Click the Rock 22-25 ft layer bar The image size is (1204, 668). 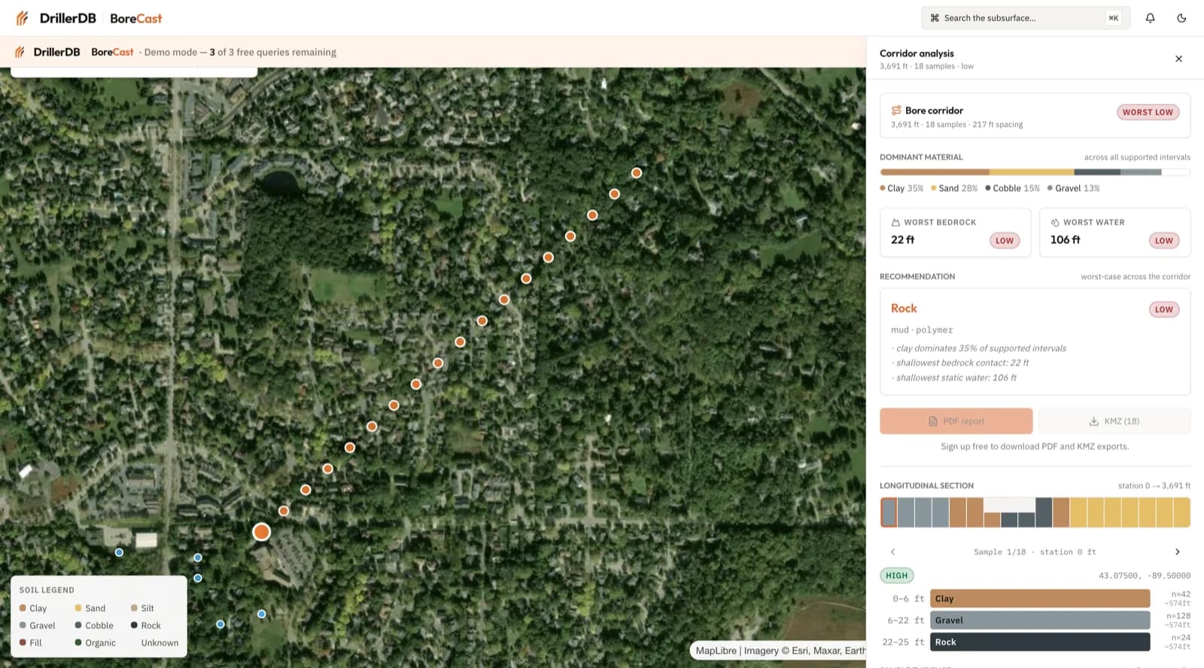click(1040, 642)
